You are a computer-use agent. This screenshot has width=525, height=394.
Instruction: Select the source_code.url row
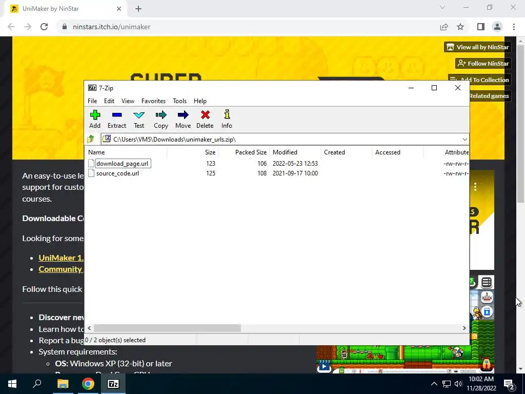276,173
